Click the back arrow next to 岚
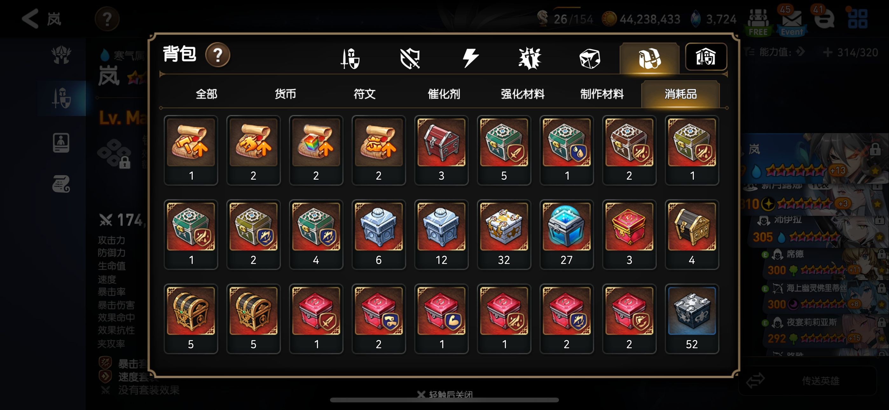889x410 pixels. 31,19
